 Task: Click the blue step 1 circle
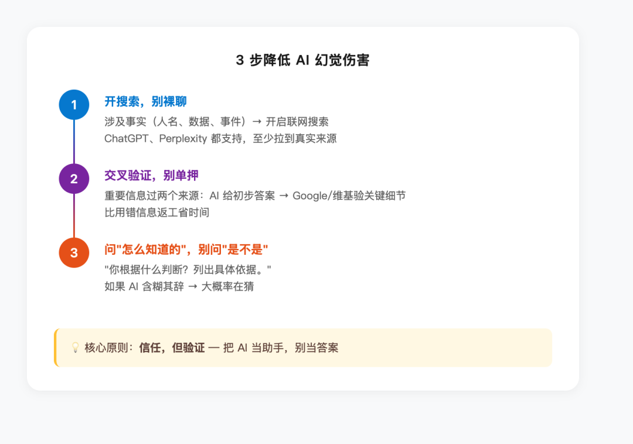coord(74,105)
